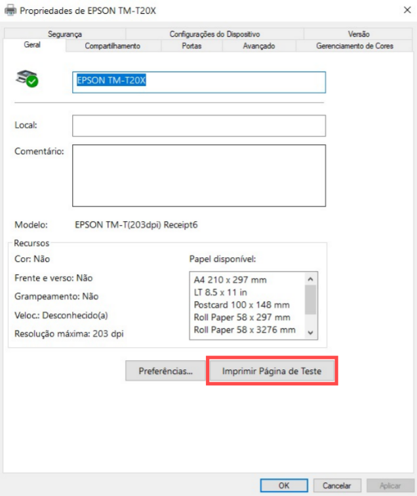
Task: Confirm with the OK button
Action: coord(284,486)
